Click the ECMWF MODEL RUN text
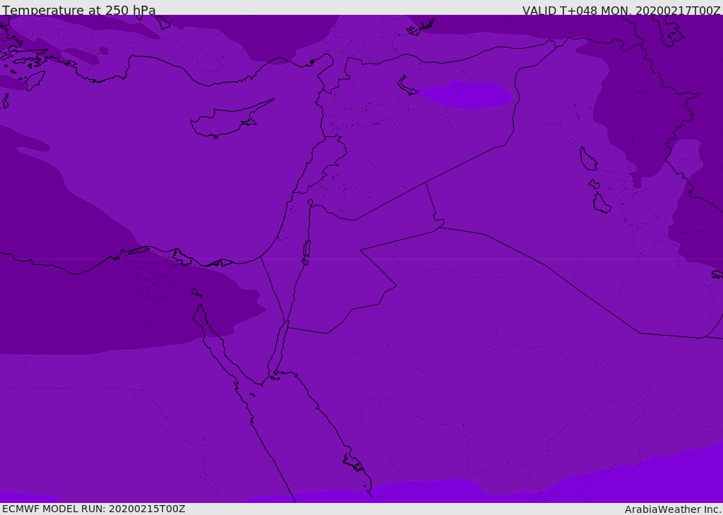Viewport: 723px width, 515px height. [93, 509]
